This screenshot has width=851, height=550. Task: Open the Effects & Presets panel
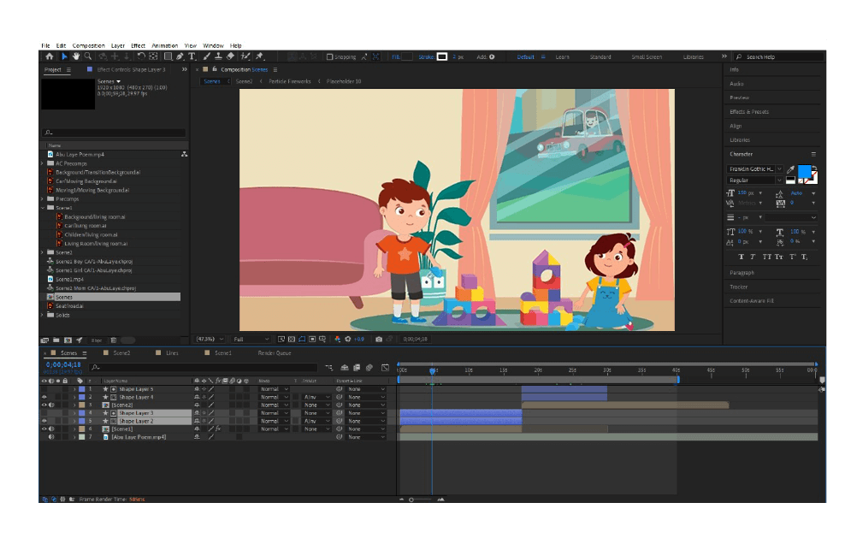click(748, 112)
